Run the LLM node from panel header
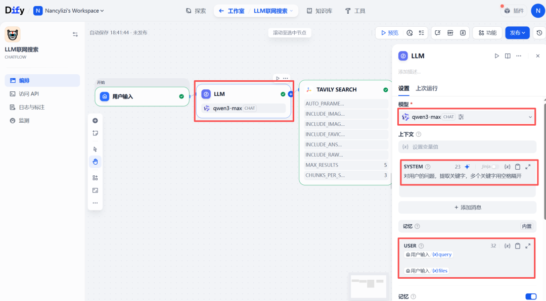Viewport: 546px width, 301px height. 496,56
